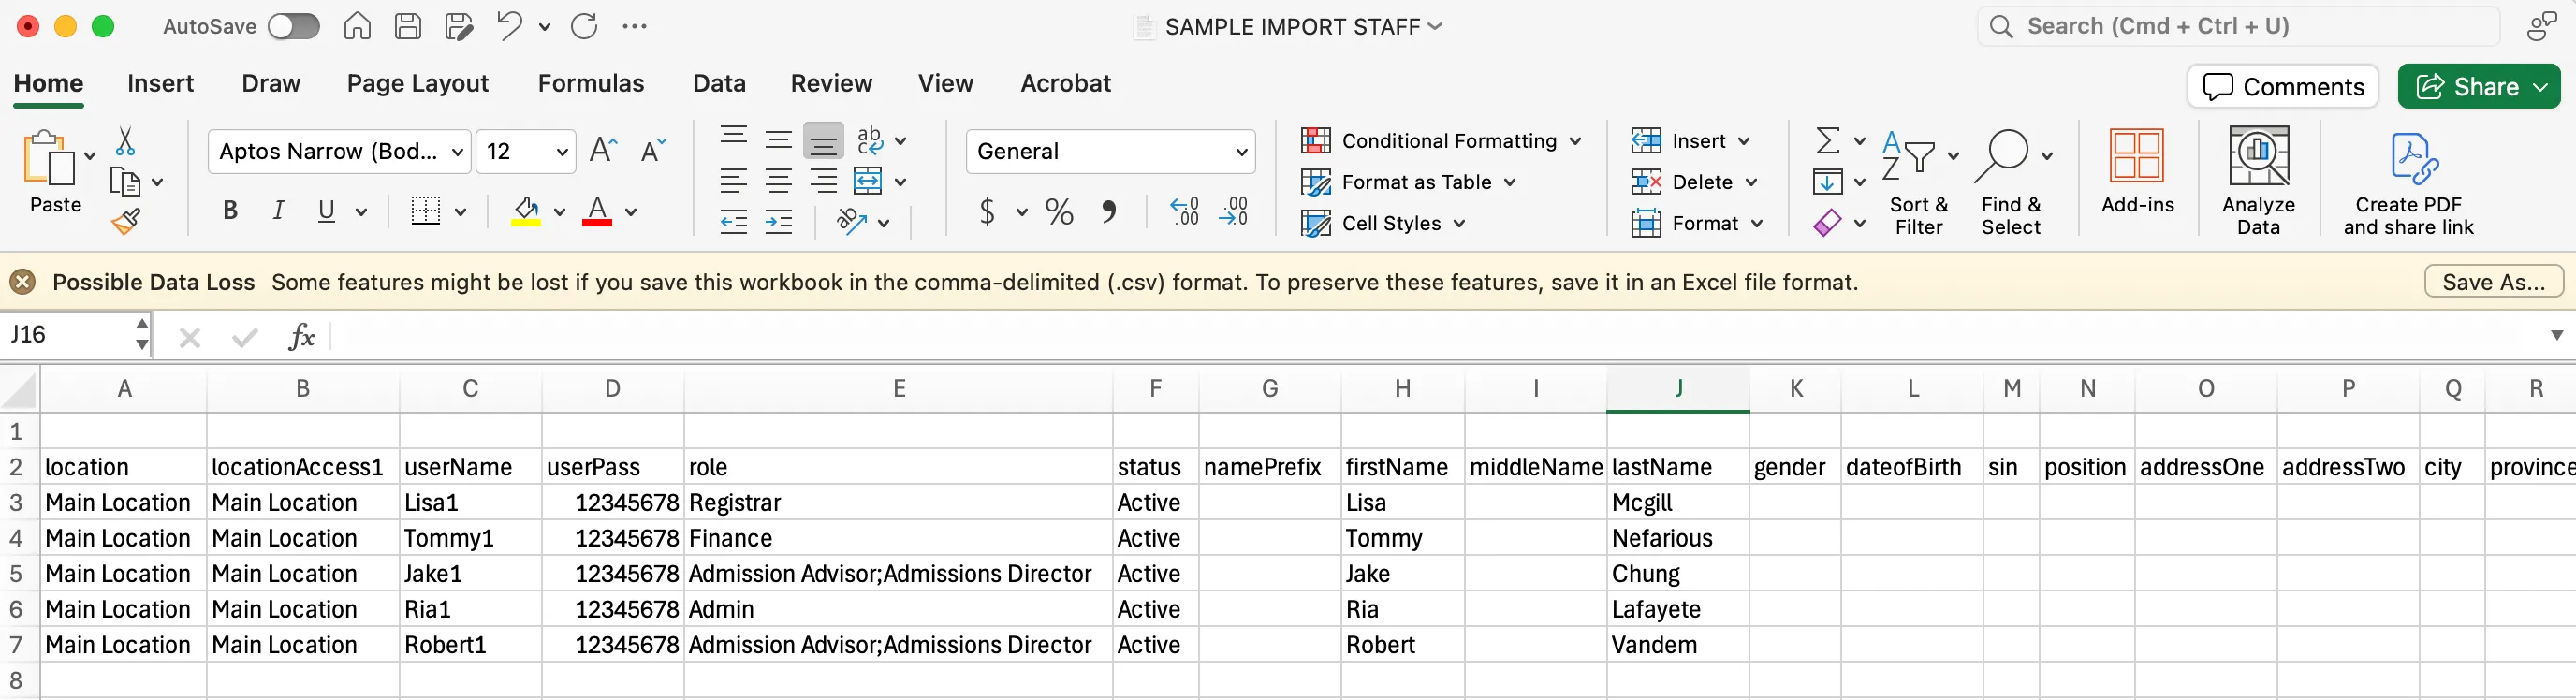Decrease font size with small A icon
Viewport: 2576px width, 700px height.
(x=653, y=151)
